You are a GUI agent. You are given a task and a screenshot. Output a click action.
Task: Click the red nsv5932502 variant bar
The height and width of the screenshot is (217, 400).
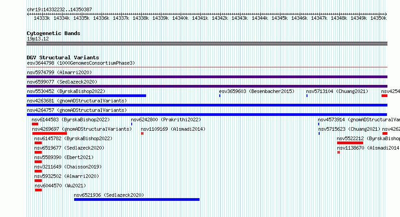[38, 181]
